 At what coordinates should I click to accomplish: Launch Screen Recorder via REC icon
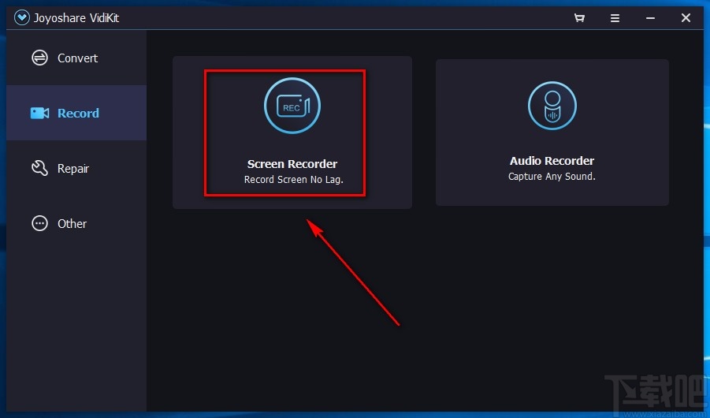click(292, 106)
